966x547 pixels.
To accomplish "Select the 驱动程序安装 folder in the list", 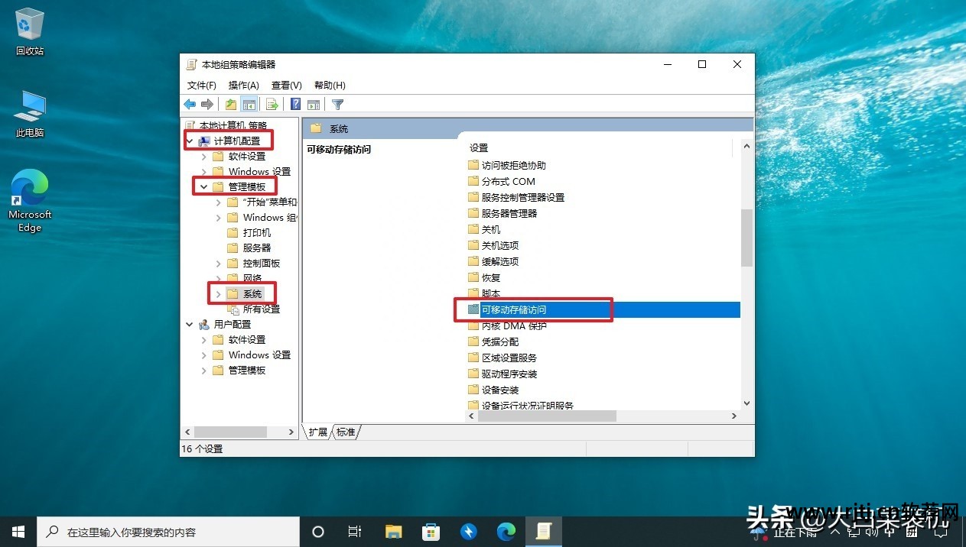I will click(x=509, y=374).
